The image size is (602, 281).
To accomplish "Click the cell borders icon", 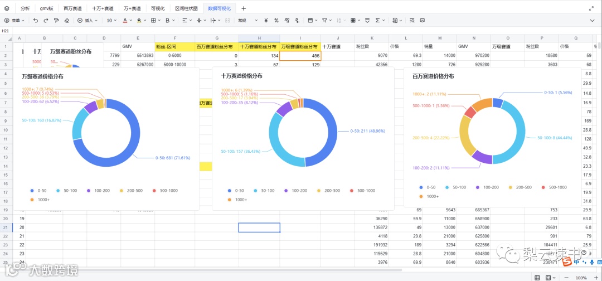I will pos(153,20).
